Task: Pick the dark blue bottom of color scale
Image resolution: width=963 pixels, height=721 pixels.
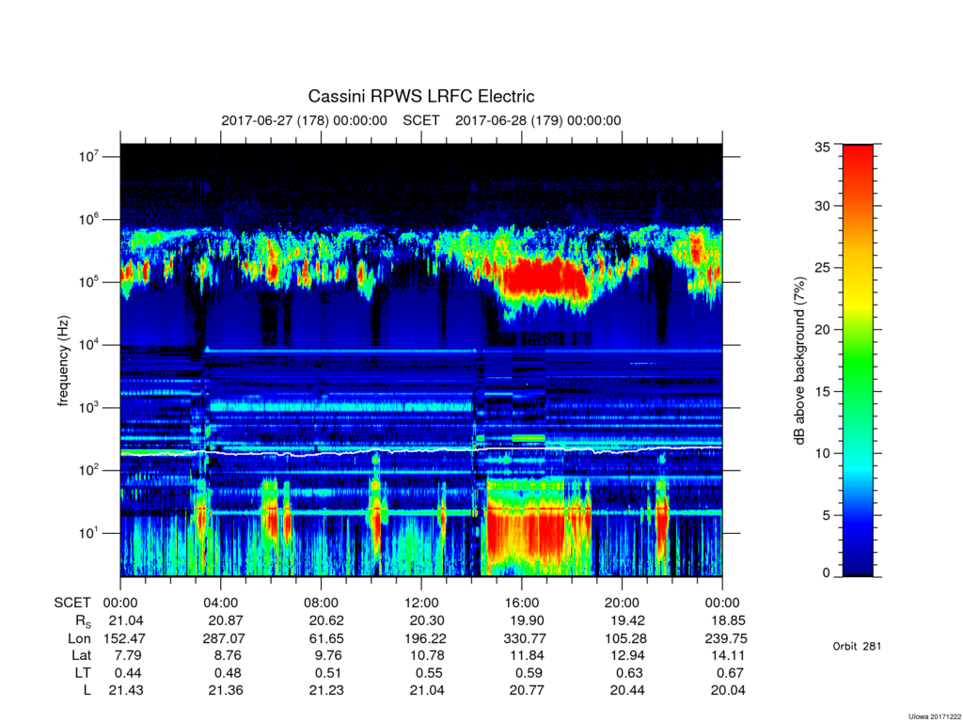Action: 858,565
